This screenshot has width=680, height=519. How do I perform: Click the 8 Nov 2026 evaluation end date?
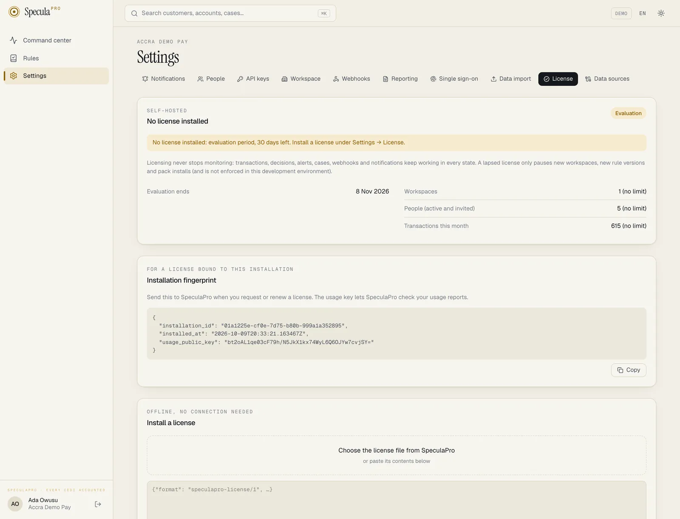click(x=372, y=192)
